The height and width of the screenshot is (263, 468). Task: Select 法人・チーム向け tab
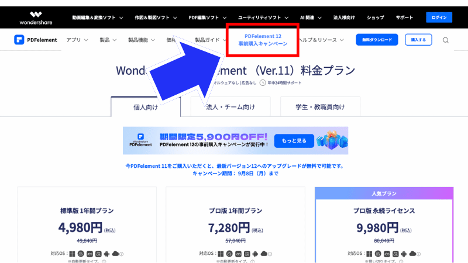coord(230,107)
